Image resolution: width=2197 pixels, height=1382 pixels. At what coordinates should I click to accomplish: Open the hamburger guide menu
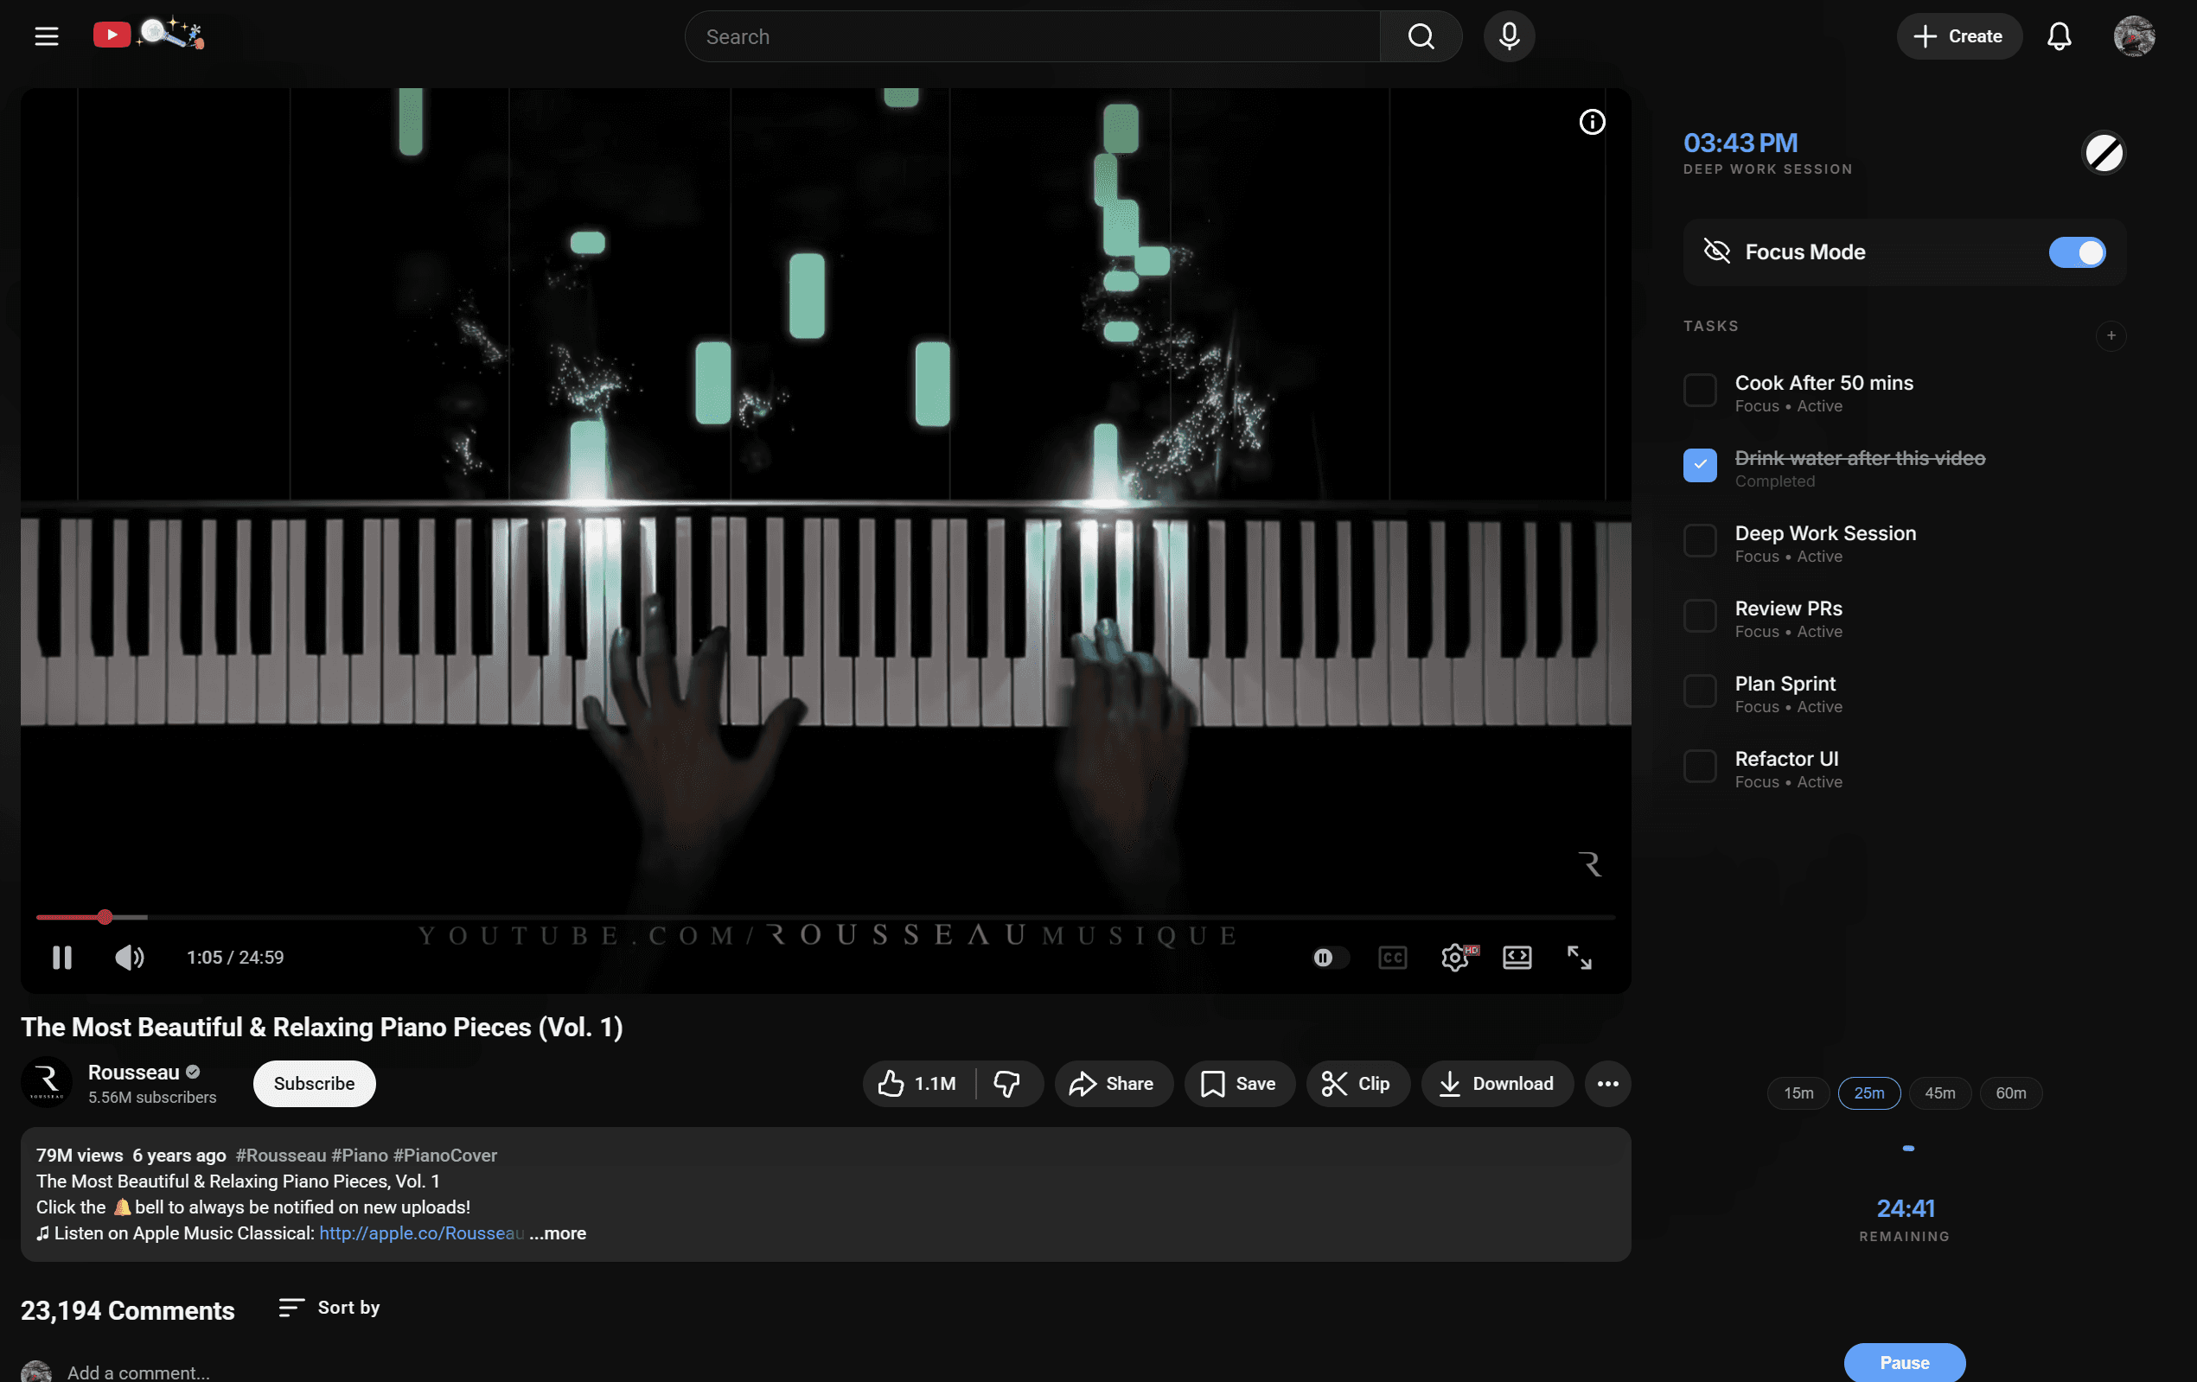[46, 36]
